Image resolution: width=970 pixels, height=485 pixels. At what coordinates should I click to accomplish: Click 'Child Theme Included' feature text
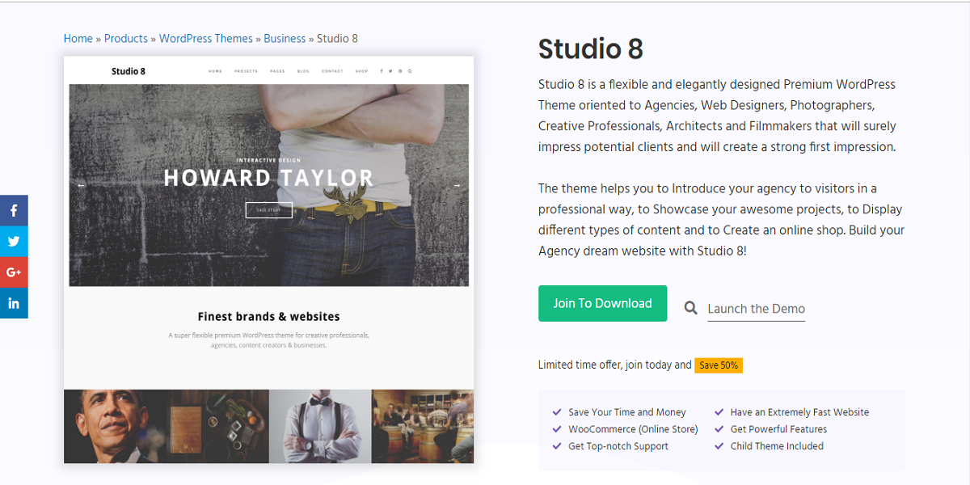point(777,446)
